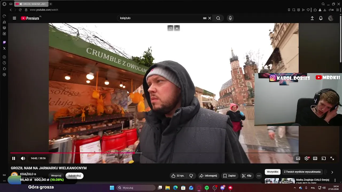Open Opera main menu logo

[4, 4]
